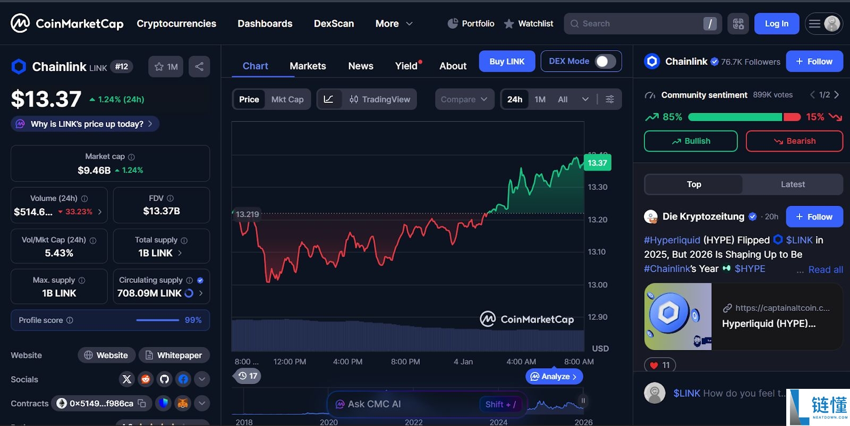Viewport: 850px width, 426px height.
Task: Copy the 0x5149...f986ca contract address
Action: coord(142,403)
